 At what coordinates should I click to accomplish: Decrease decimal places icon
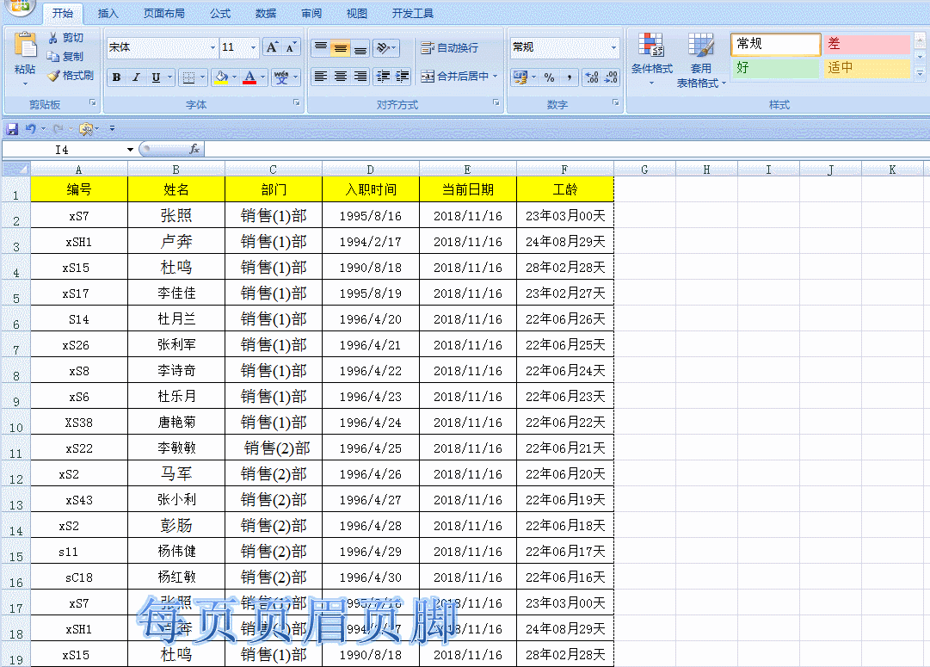tap(611, 77)
